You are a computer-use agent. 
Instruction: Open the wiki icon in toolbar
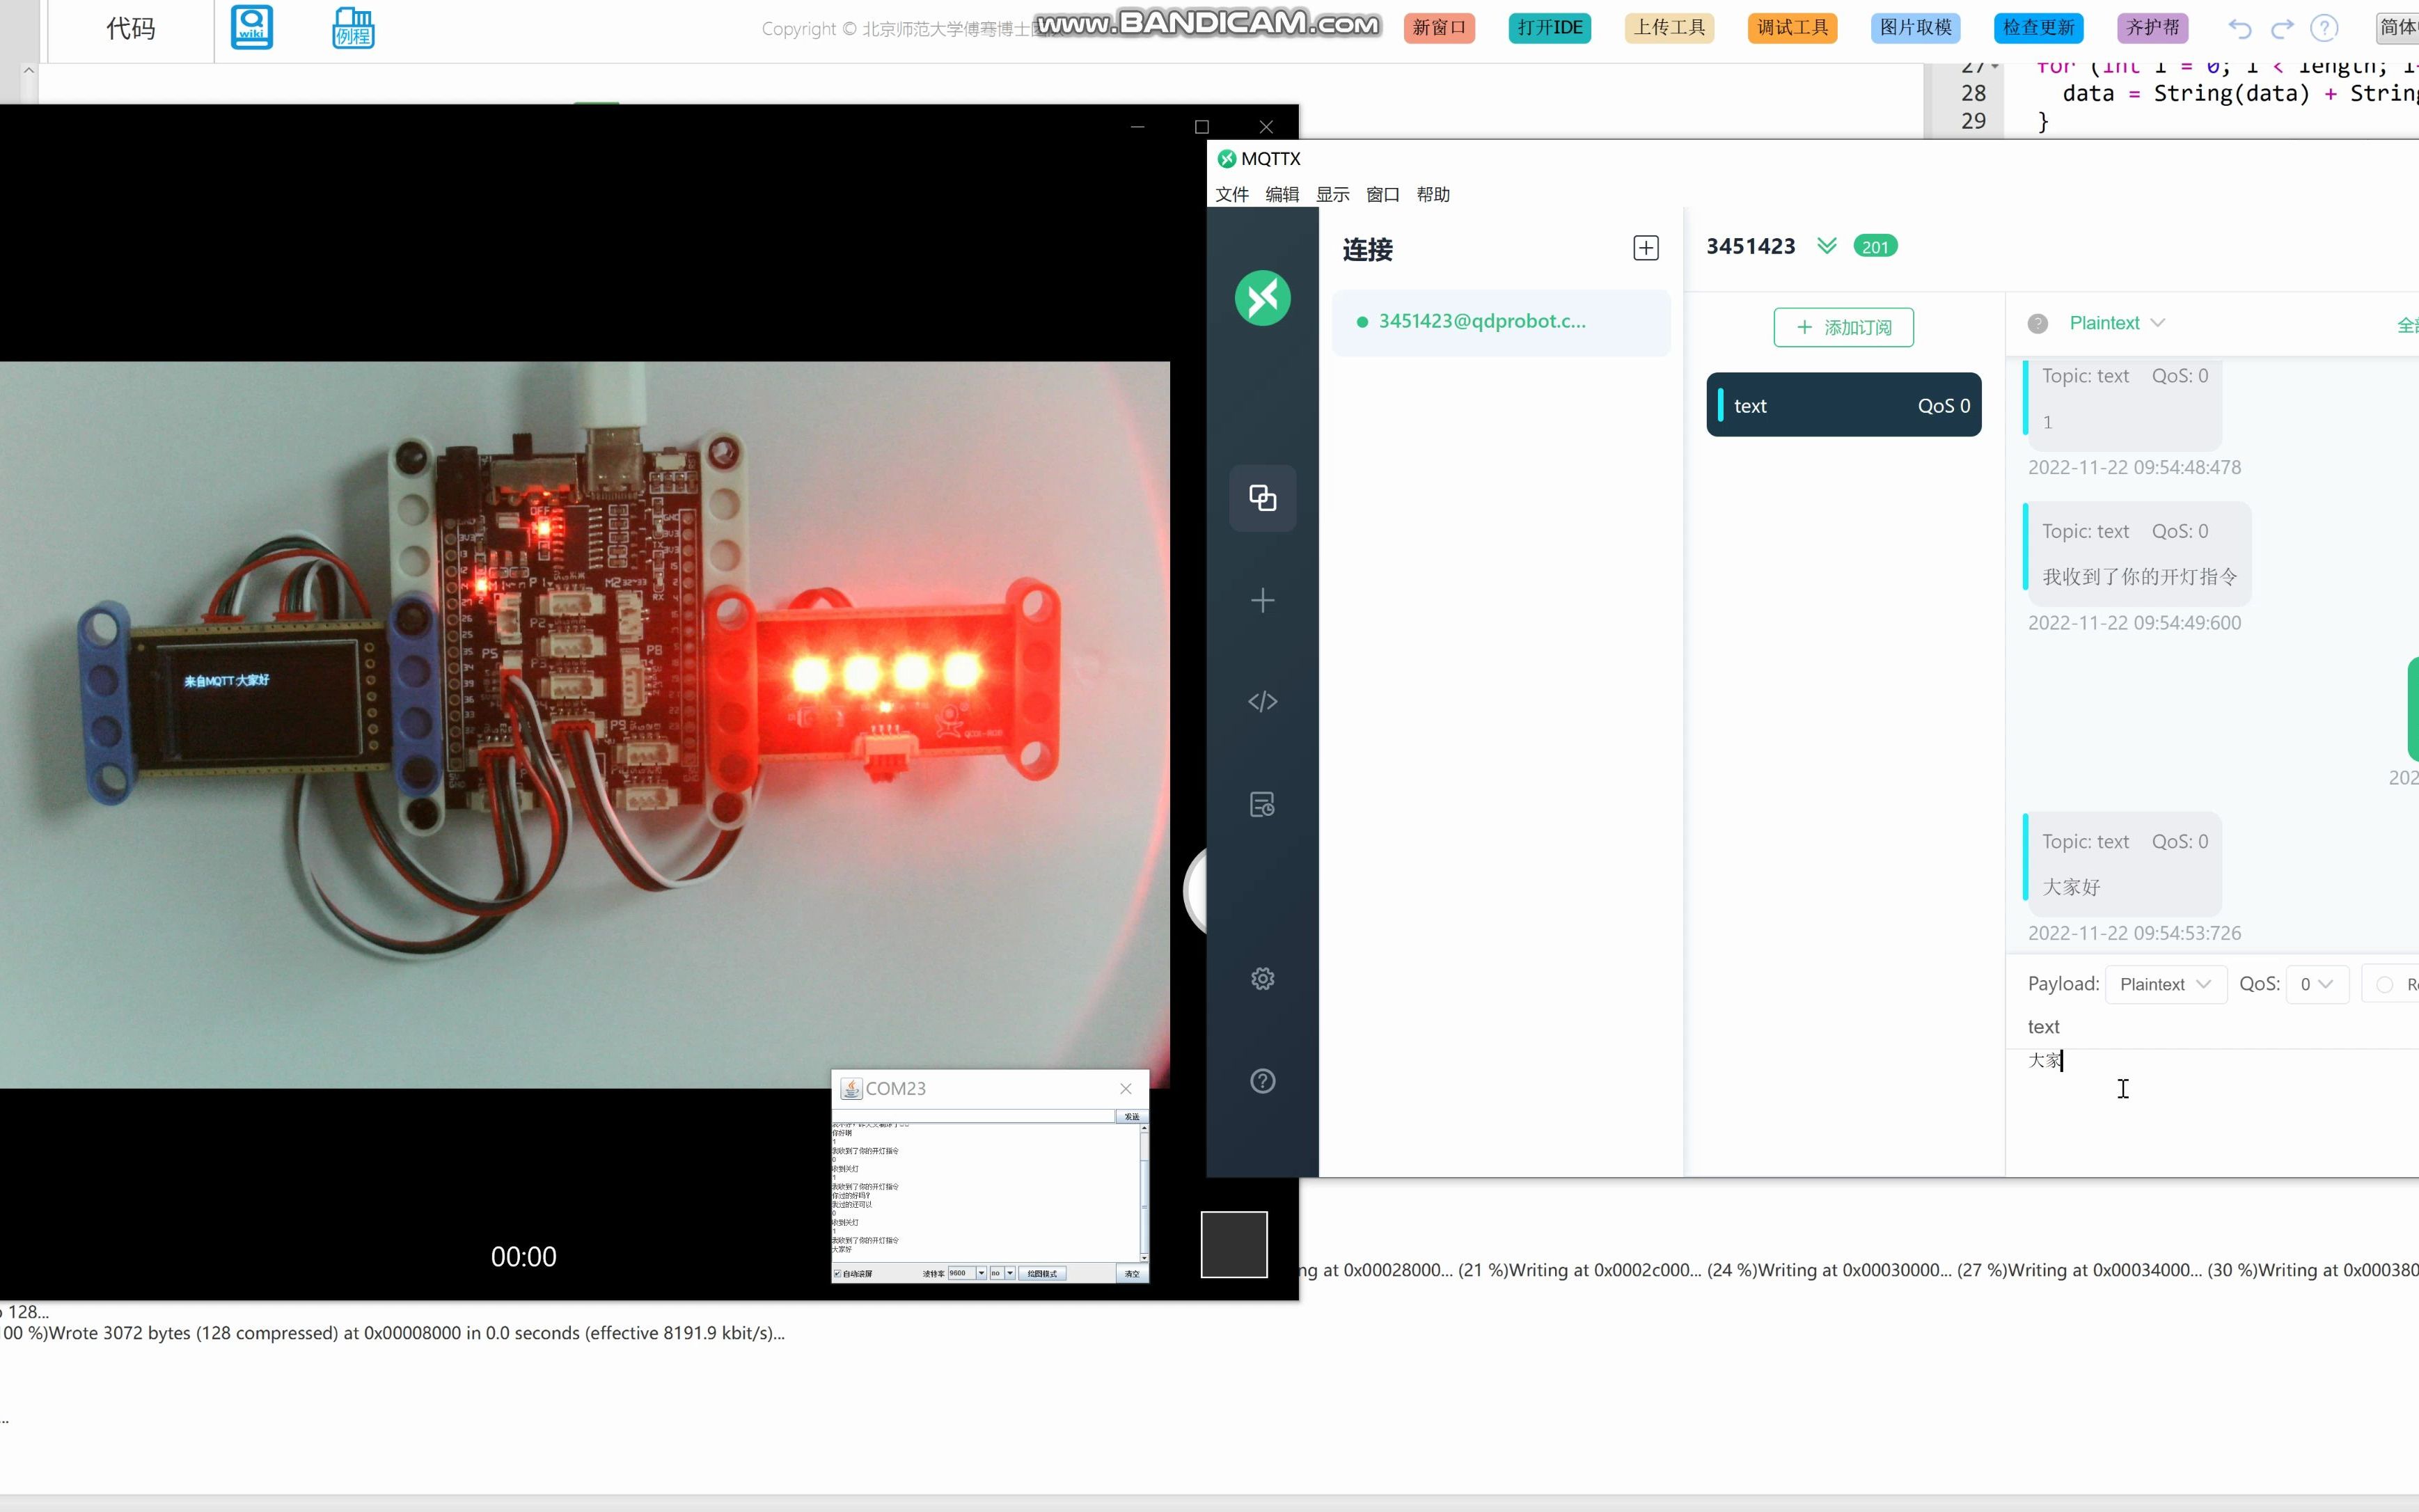(251, 28)
